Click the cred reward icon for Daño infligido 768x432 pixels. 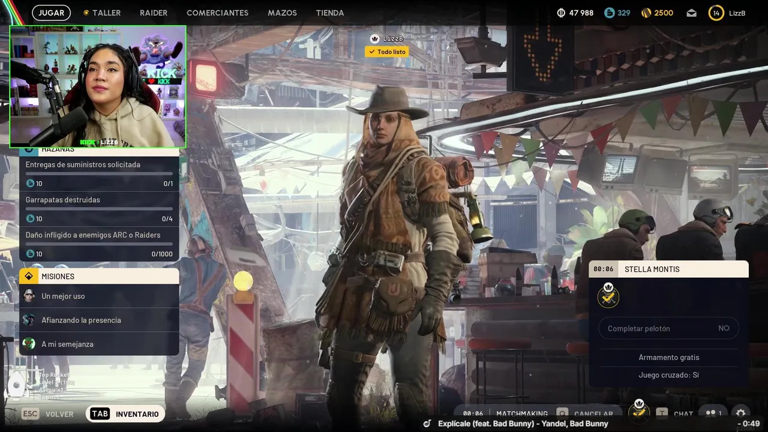[30, 254]
